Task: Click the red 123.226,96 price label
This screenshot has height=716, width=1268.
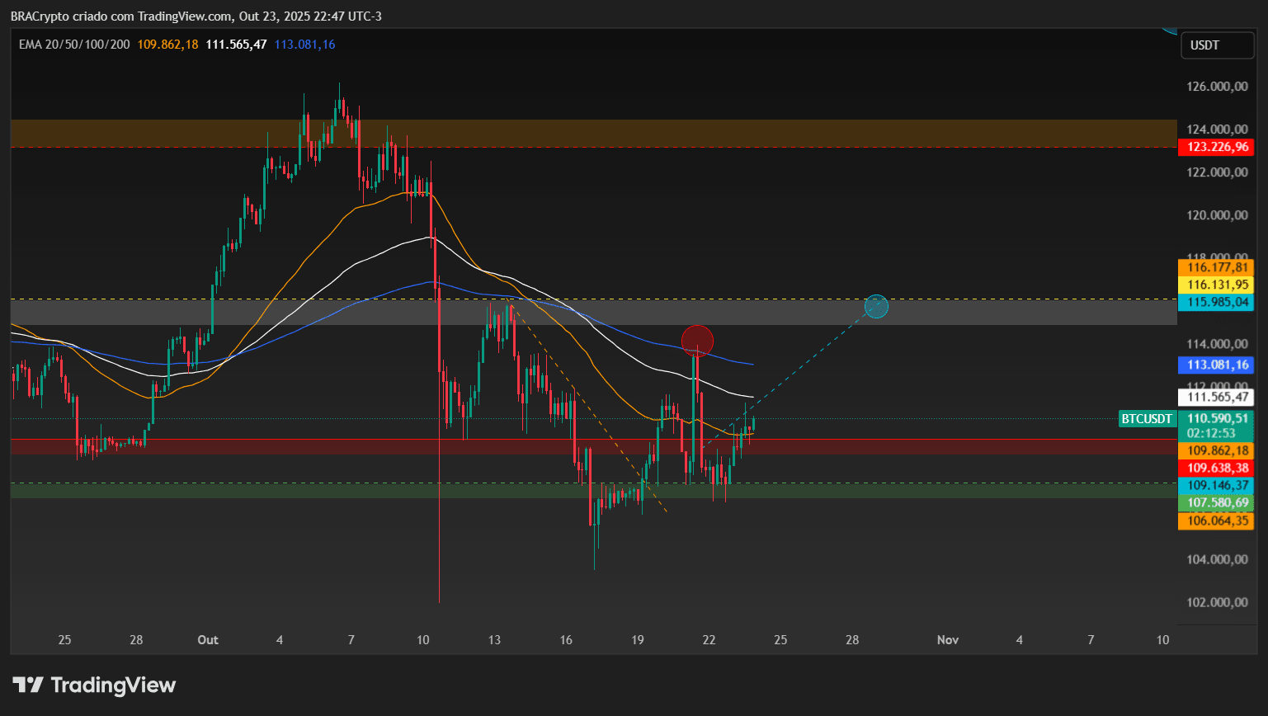Action: (x=1216, y=147)
